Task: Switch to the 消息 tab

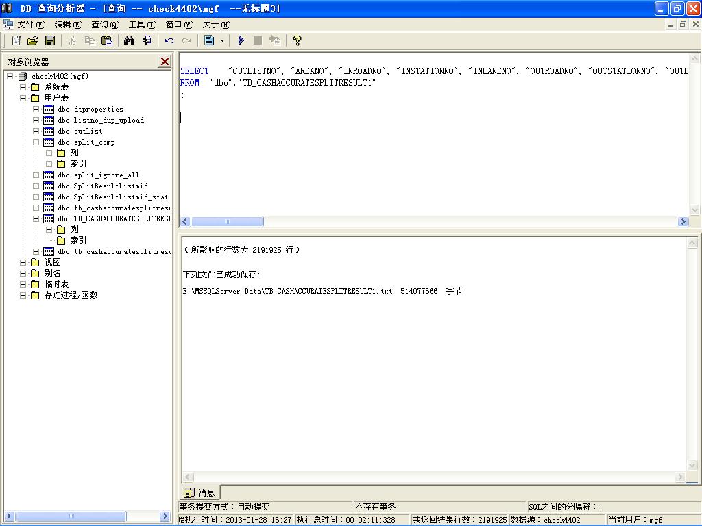Action: (200, 492)
